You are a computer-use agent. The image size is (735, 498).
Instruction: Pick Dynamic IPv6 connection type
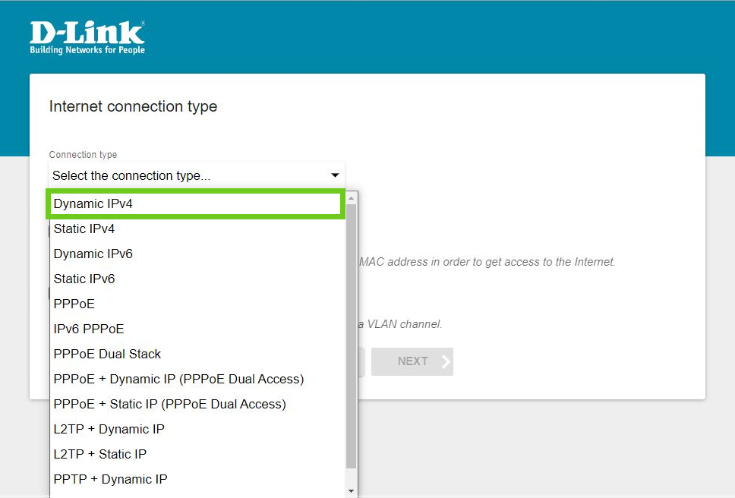(x=93, y=254)
